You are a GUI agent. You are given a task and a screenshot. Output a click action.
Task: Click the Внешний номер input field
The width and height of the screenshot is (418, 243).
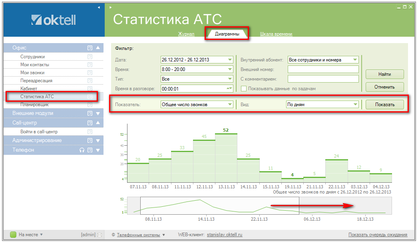point(323,69)
